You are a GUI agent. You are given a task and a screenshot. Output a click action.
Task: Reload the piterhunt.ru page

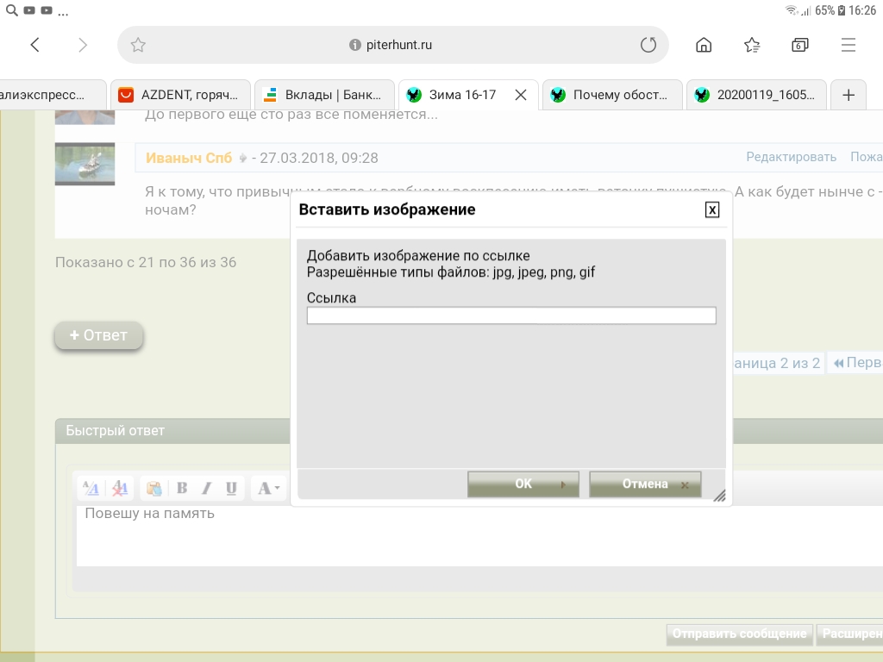click(648, 45)
